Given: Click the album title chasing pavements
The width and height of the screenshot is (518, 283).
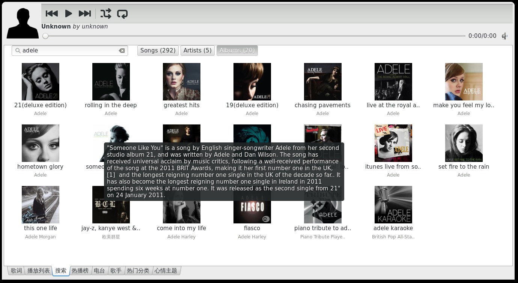Looking at the screenshot, I should (323, 105).
